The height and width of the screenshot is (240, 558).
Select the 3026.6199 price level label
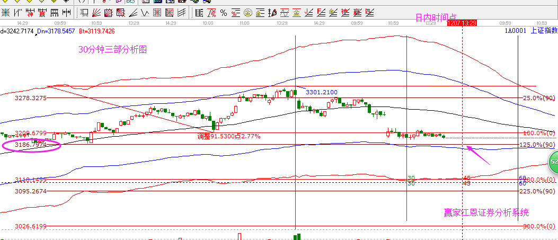pyautogui.click(x=31, y=226)
